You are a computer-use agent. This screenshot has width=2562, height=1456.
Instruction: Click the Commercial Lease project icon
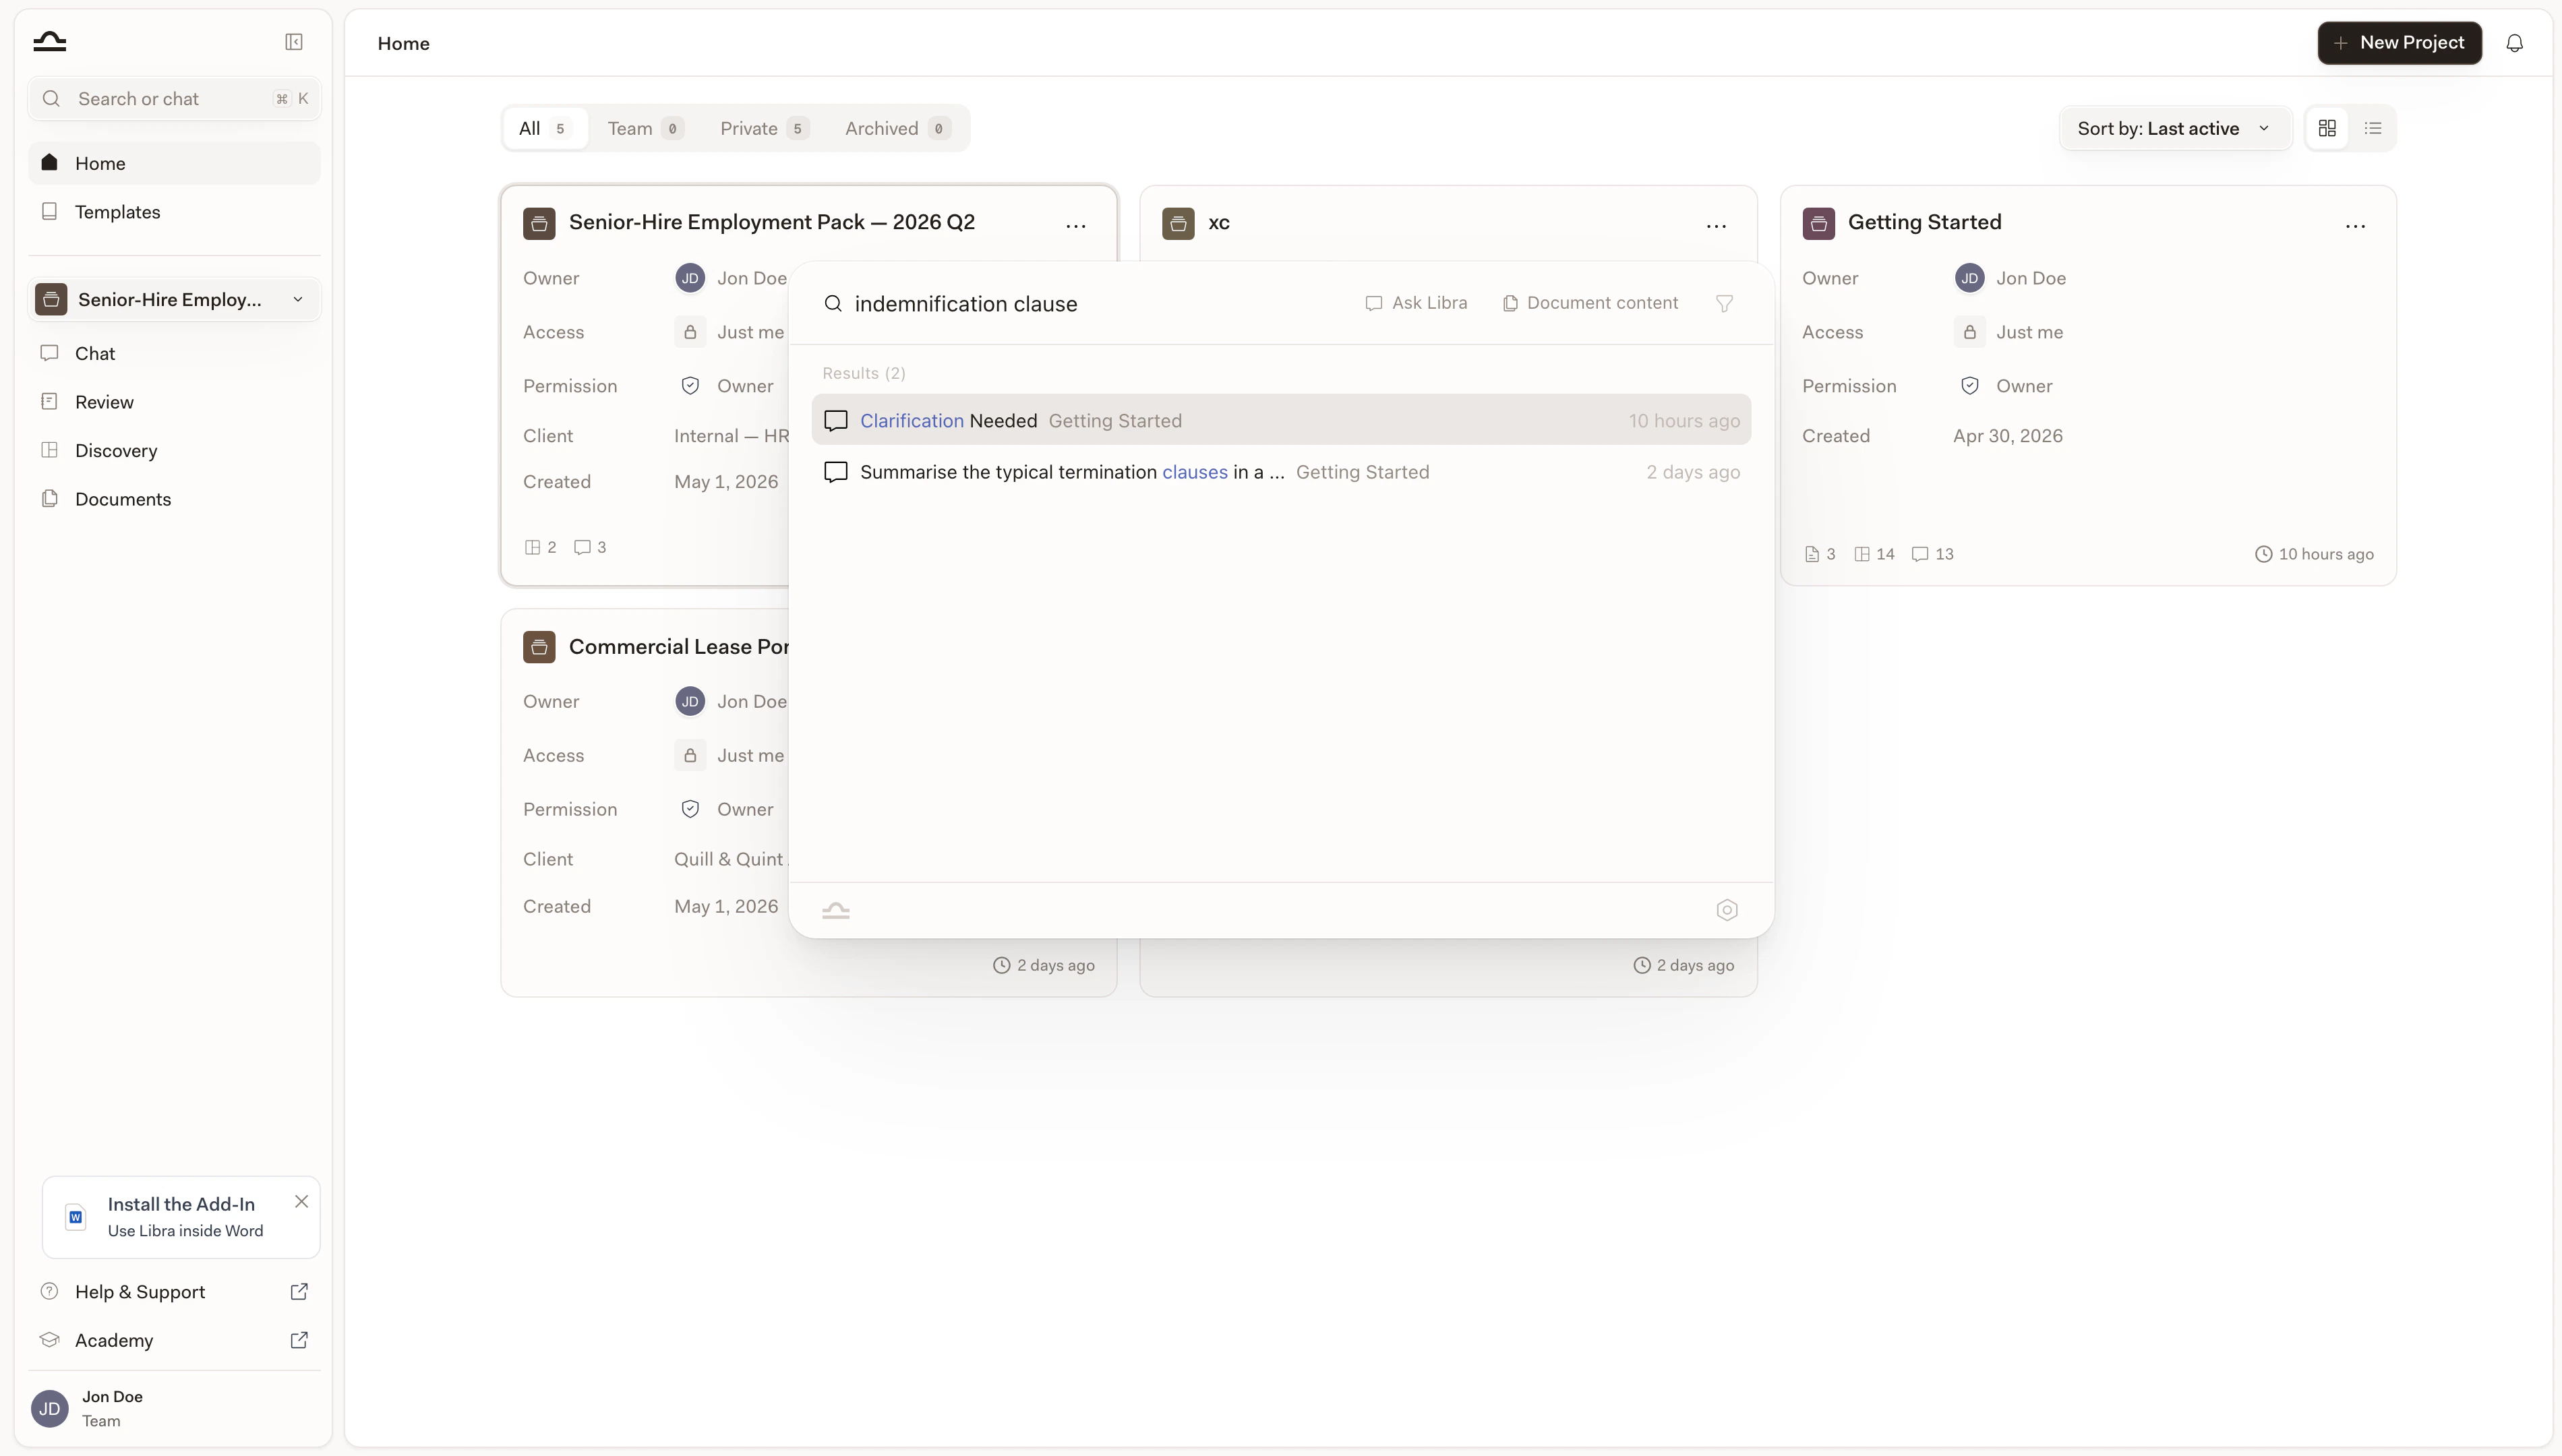pos(539,647)
